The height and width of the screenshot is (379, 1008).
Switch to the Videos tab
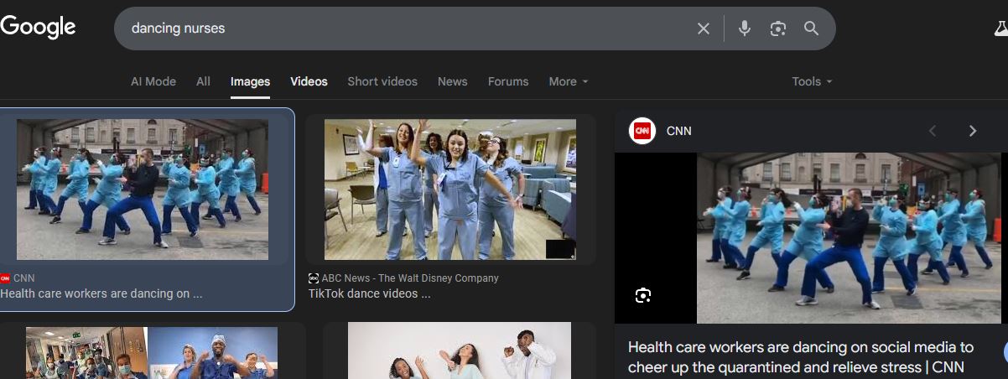click(309, 81)
